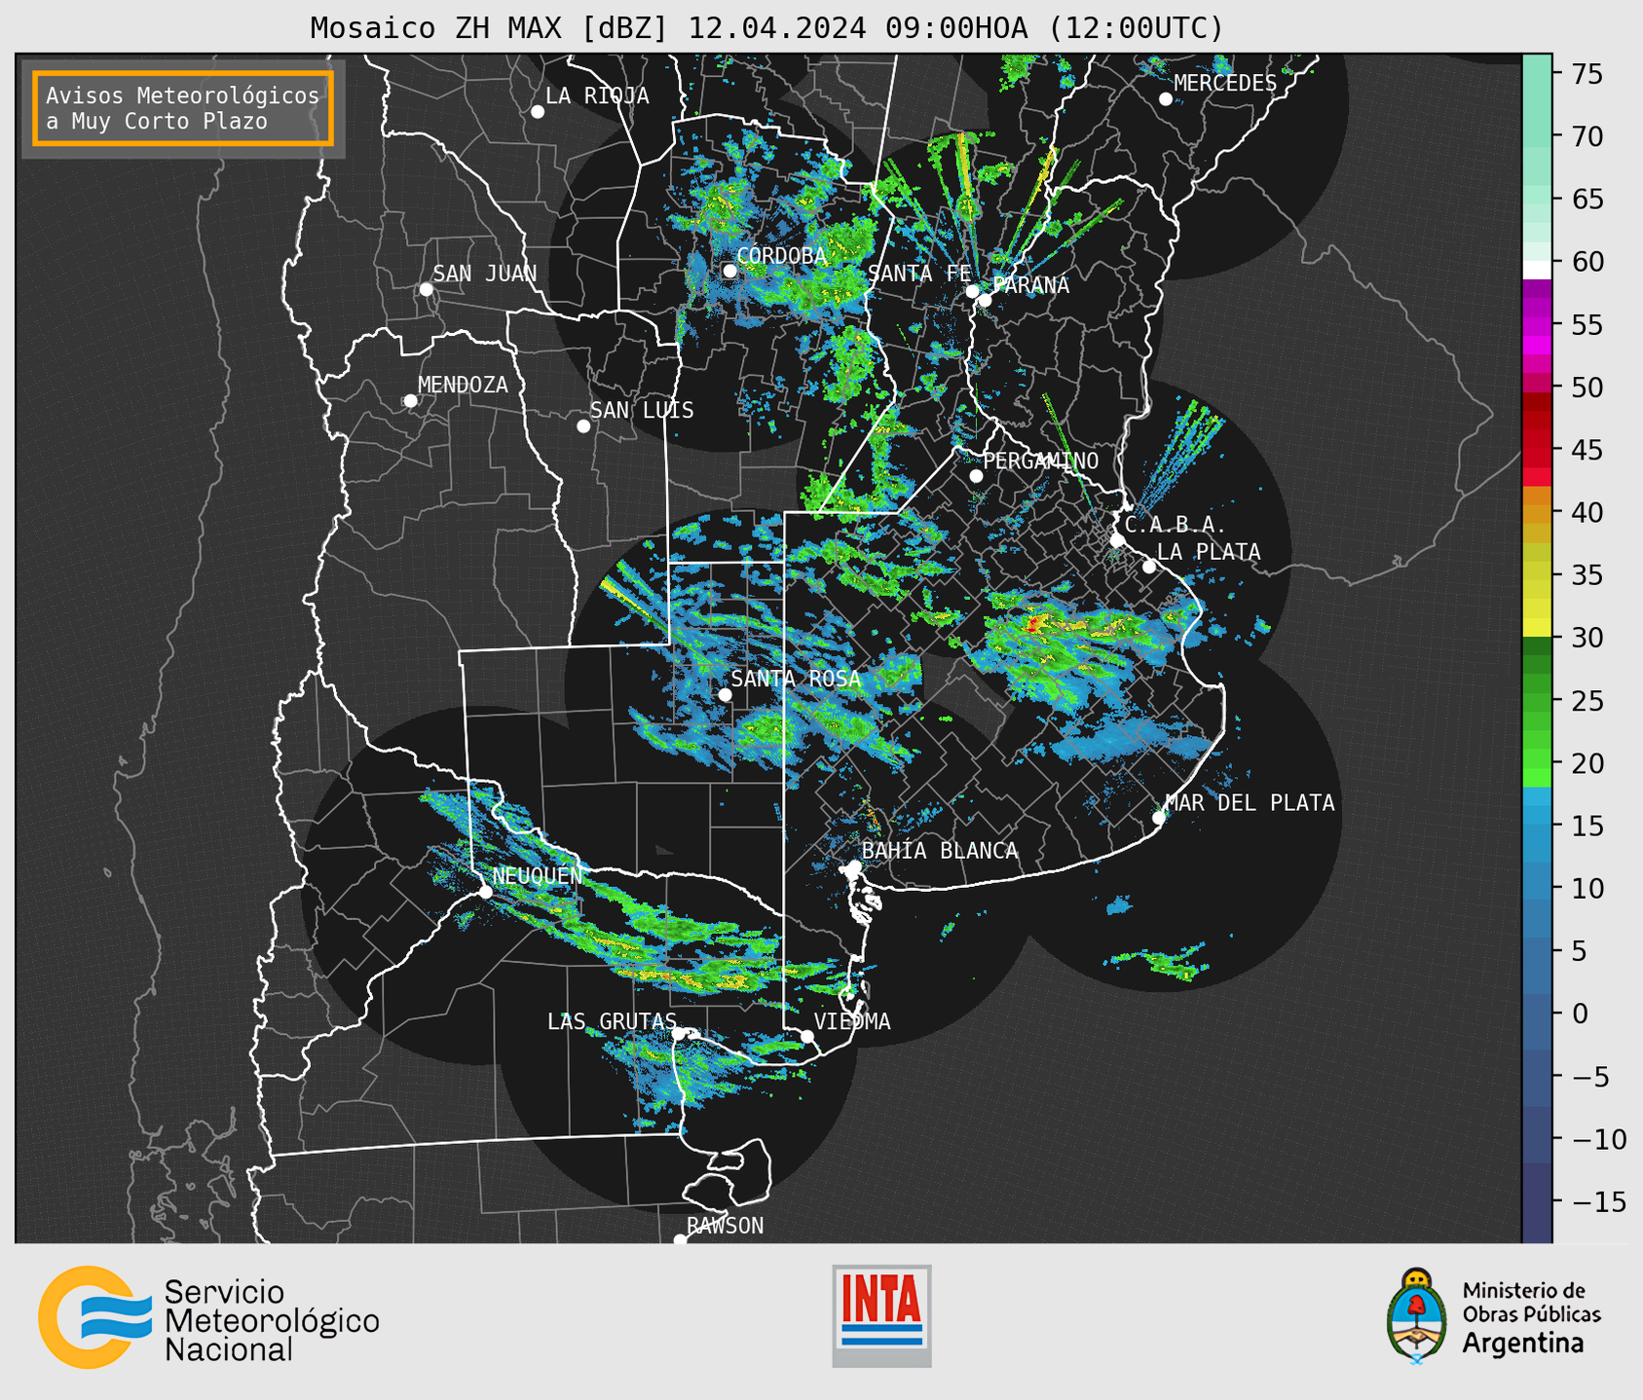Image resolution: width=1643 pixels, height=1400 pixels.
Task: Click the Argentina coat of arms emblem
Action: 1417,1316
